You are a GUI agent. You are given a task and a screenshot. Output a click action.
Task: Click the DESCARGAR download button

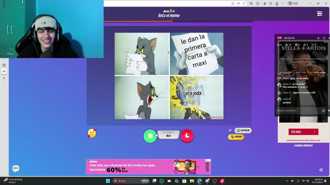243,130
